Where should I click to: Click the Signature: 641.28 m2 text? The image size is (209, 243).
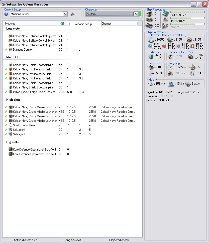159,92
